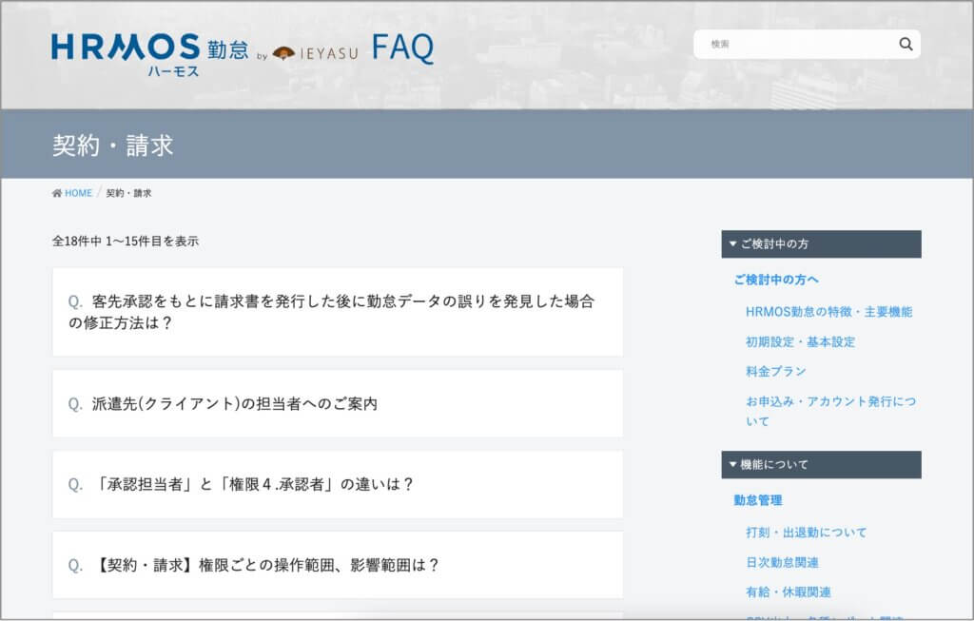The width and height of the screenshot is (974, 621).
Task: Open 権限ごとの操作範囲、影響範囲 question
Action: [x=266, y=565]
